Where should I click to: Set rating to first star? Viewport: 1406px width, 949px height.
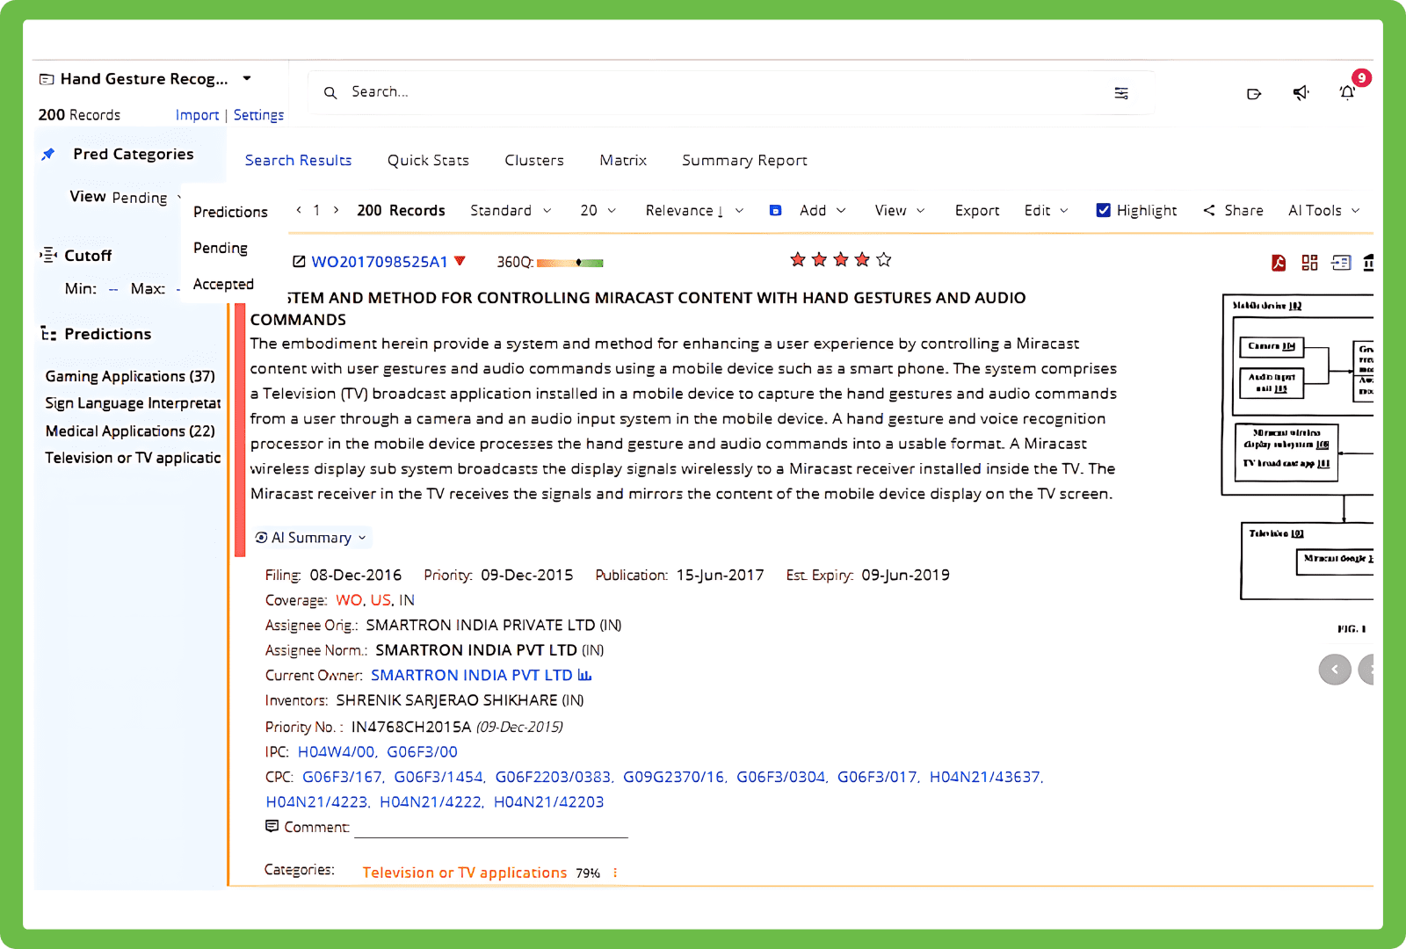(798, 259)
